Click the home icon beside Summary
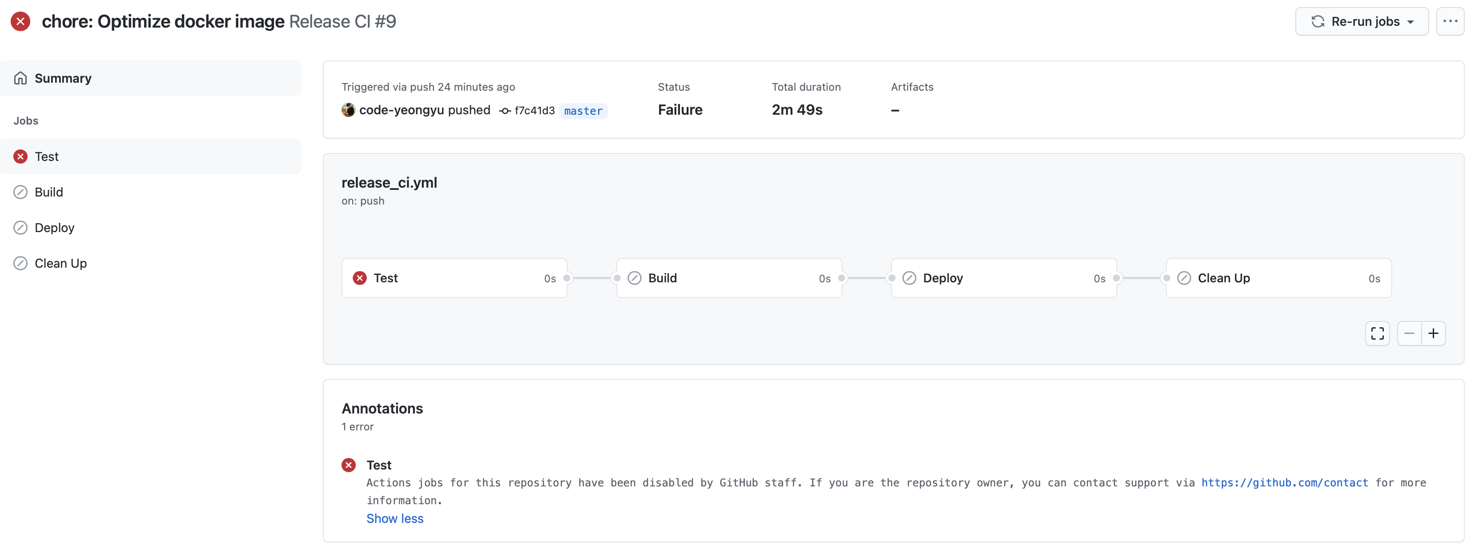 pos(20,78)
